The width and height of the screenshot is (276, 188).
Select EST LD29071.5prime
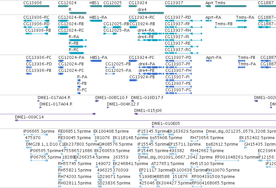100,180
